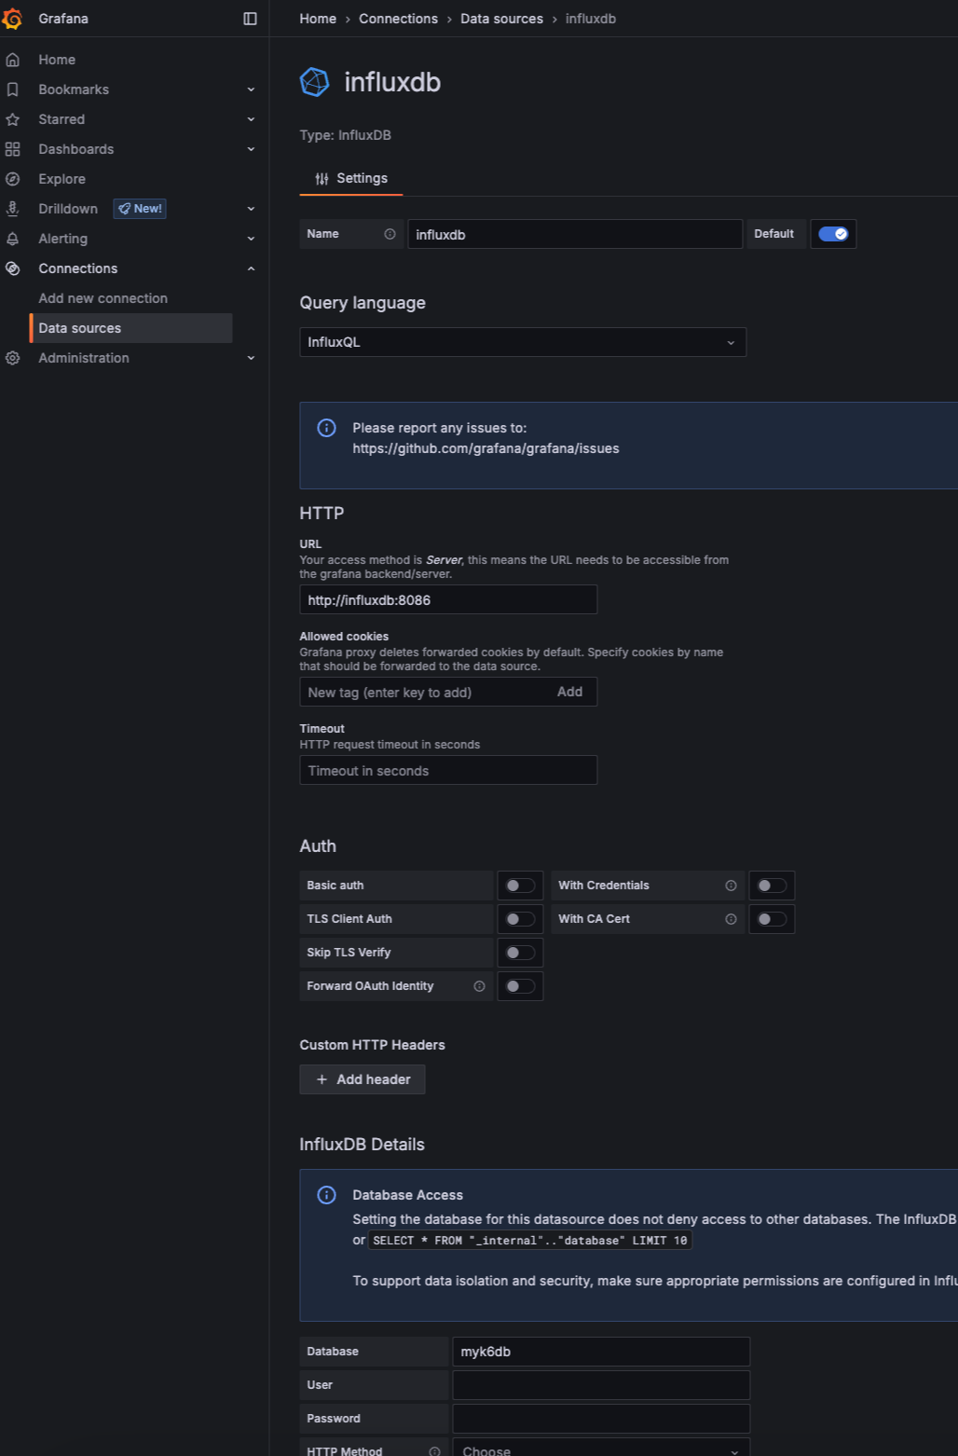Click the Home house icon in sidebar
The image size is (958, 1456).
pos(12,60)
